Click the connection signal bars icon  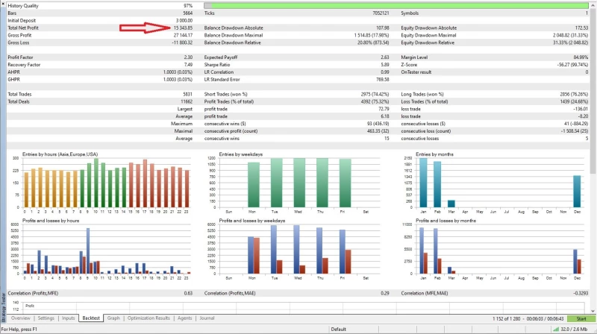(x=555, y=329)
